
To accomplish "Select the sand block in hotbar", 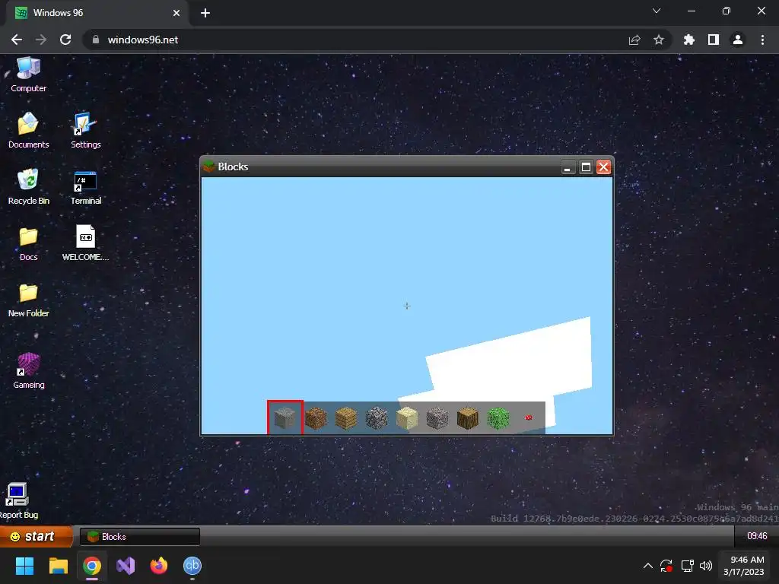I will pyautogui.click(x=407, y=418).
